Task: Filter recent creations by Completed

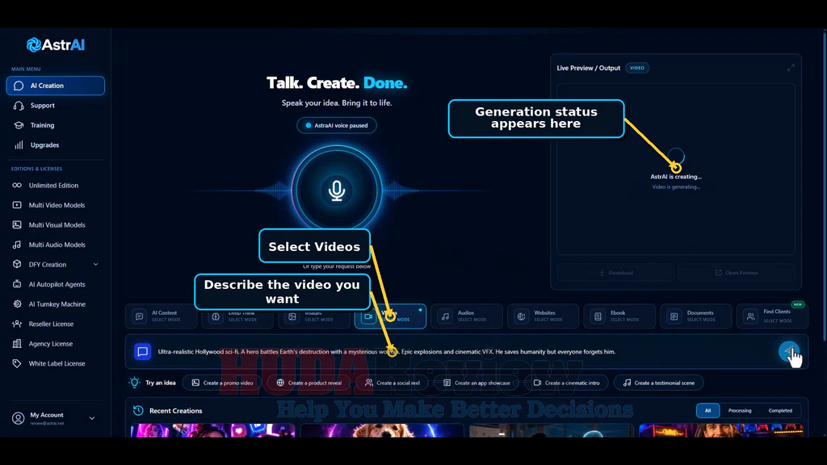Action: click(x=780, y=411)
